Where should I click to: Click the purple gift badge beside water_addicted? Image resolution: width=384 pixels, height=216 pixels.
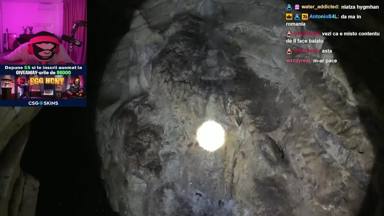[x=297, y=7]
